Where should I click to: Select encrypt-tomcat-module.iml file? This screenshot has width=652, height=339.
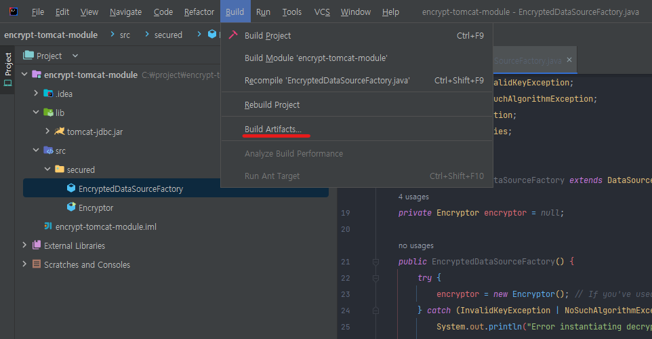[x=106, y=226]
